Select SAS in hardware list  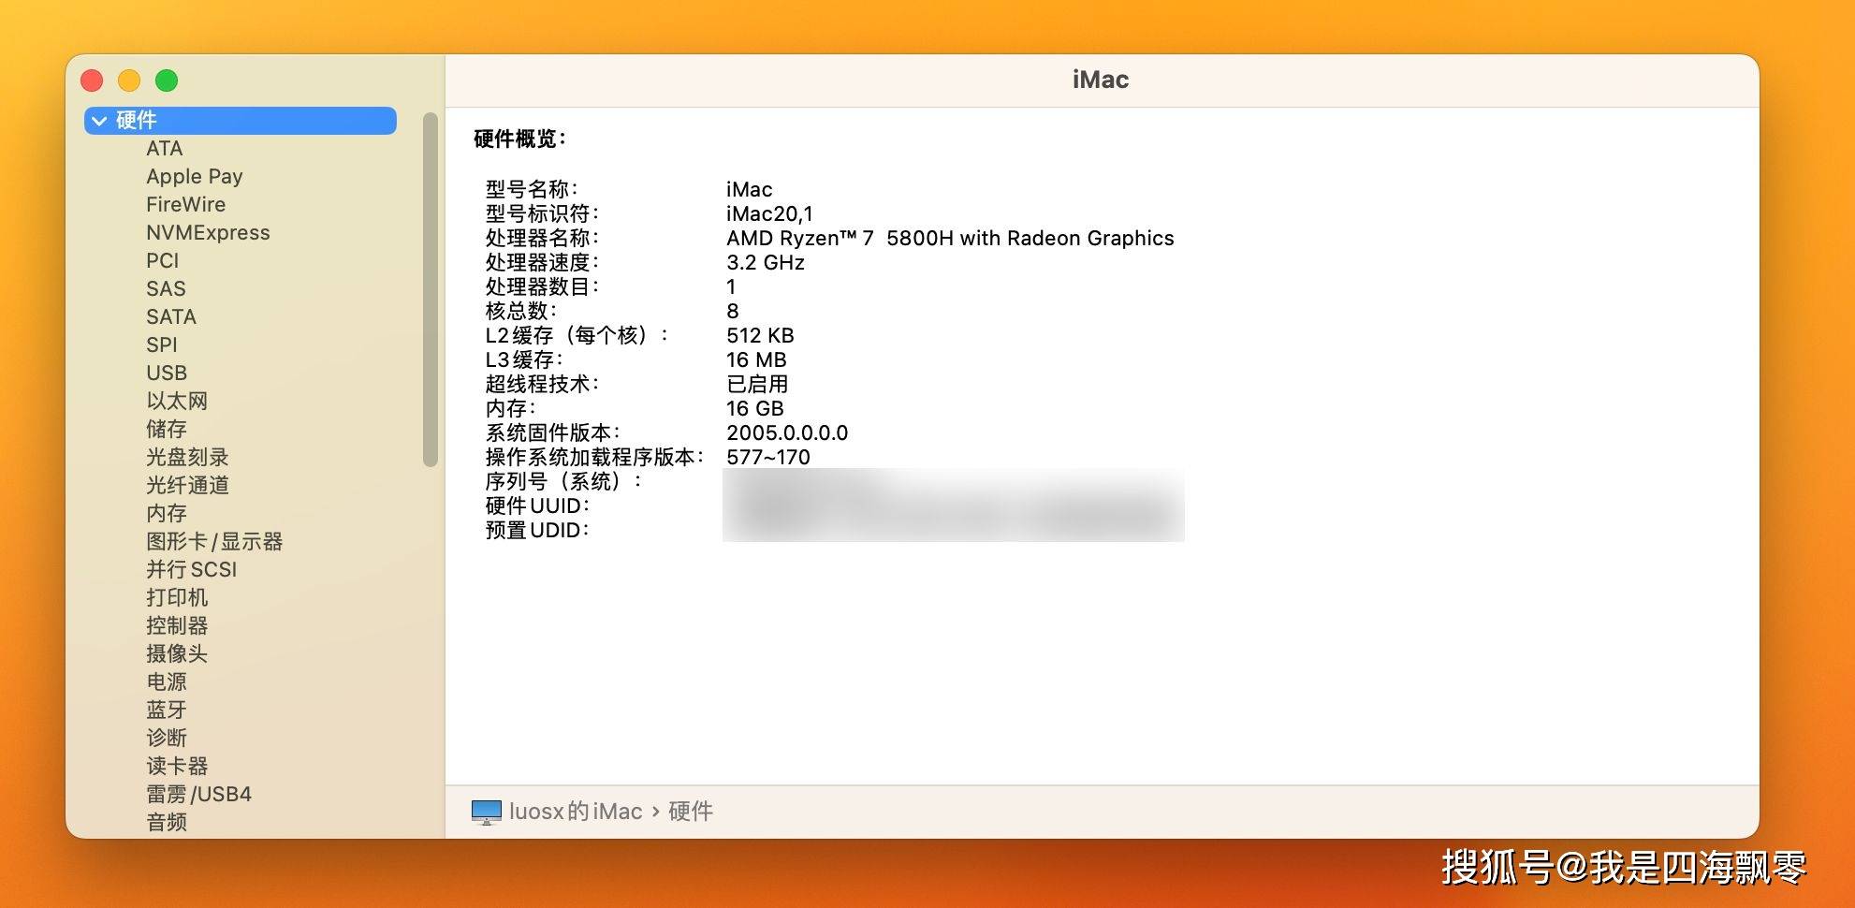click(166, 289)
